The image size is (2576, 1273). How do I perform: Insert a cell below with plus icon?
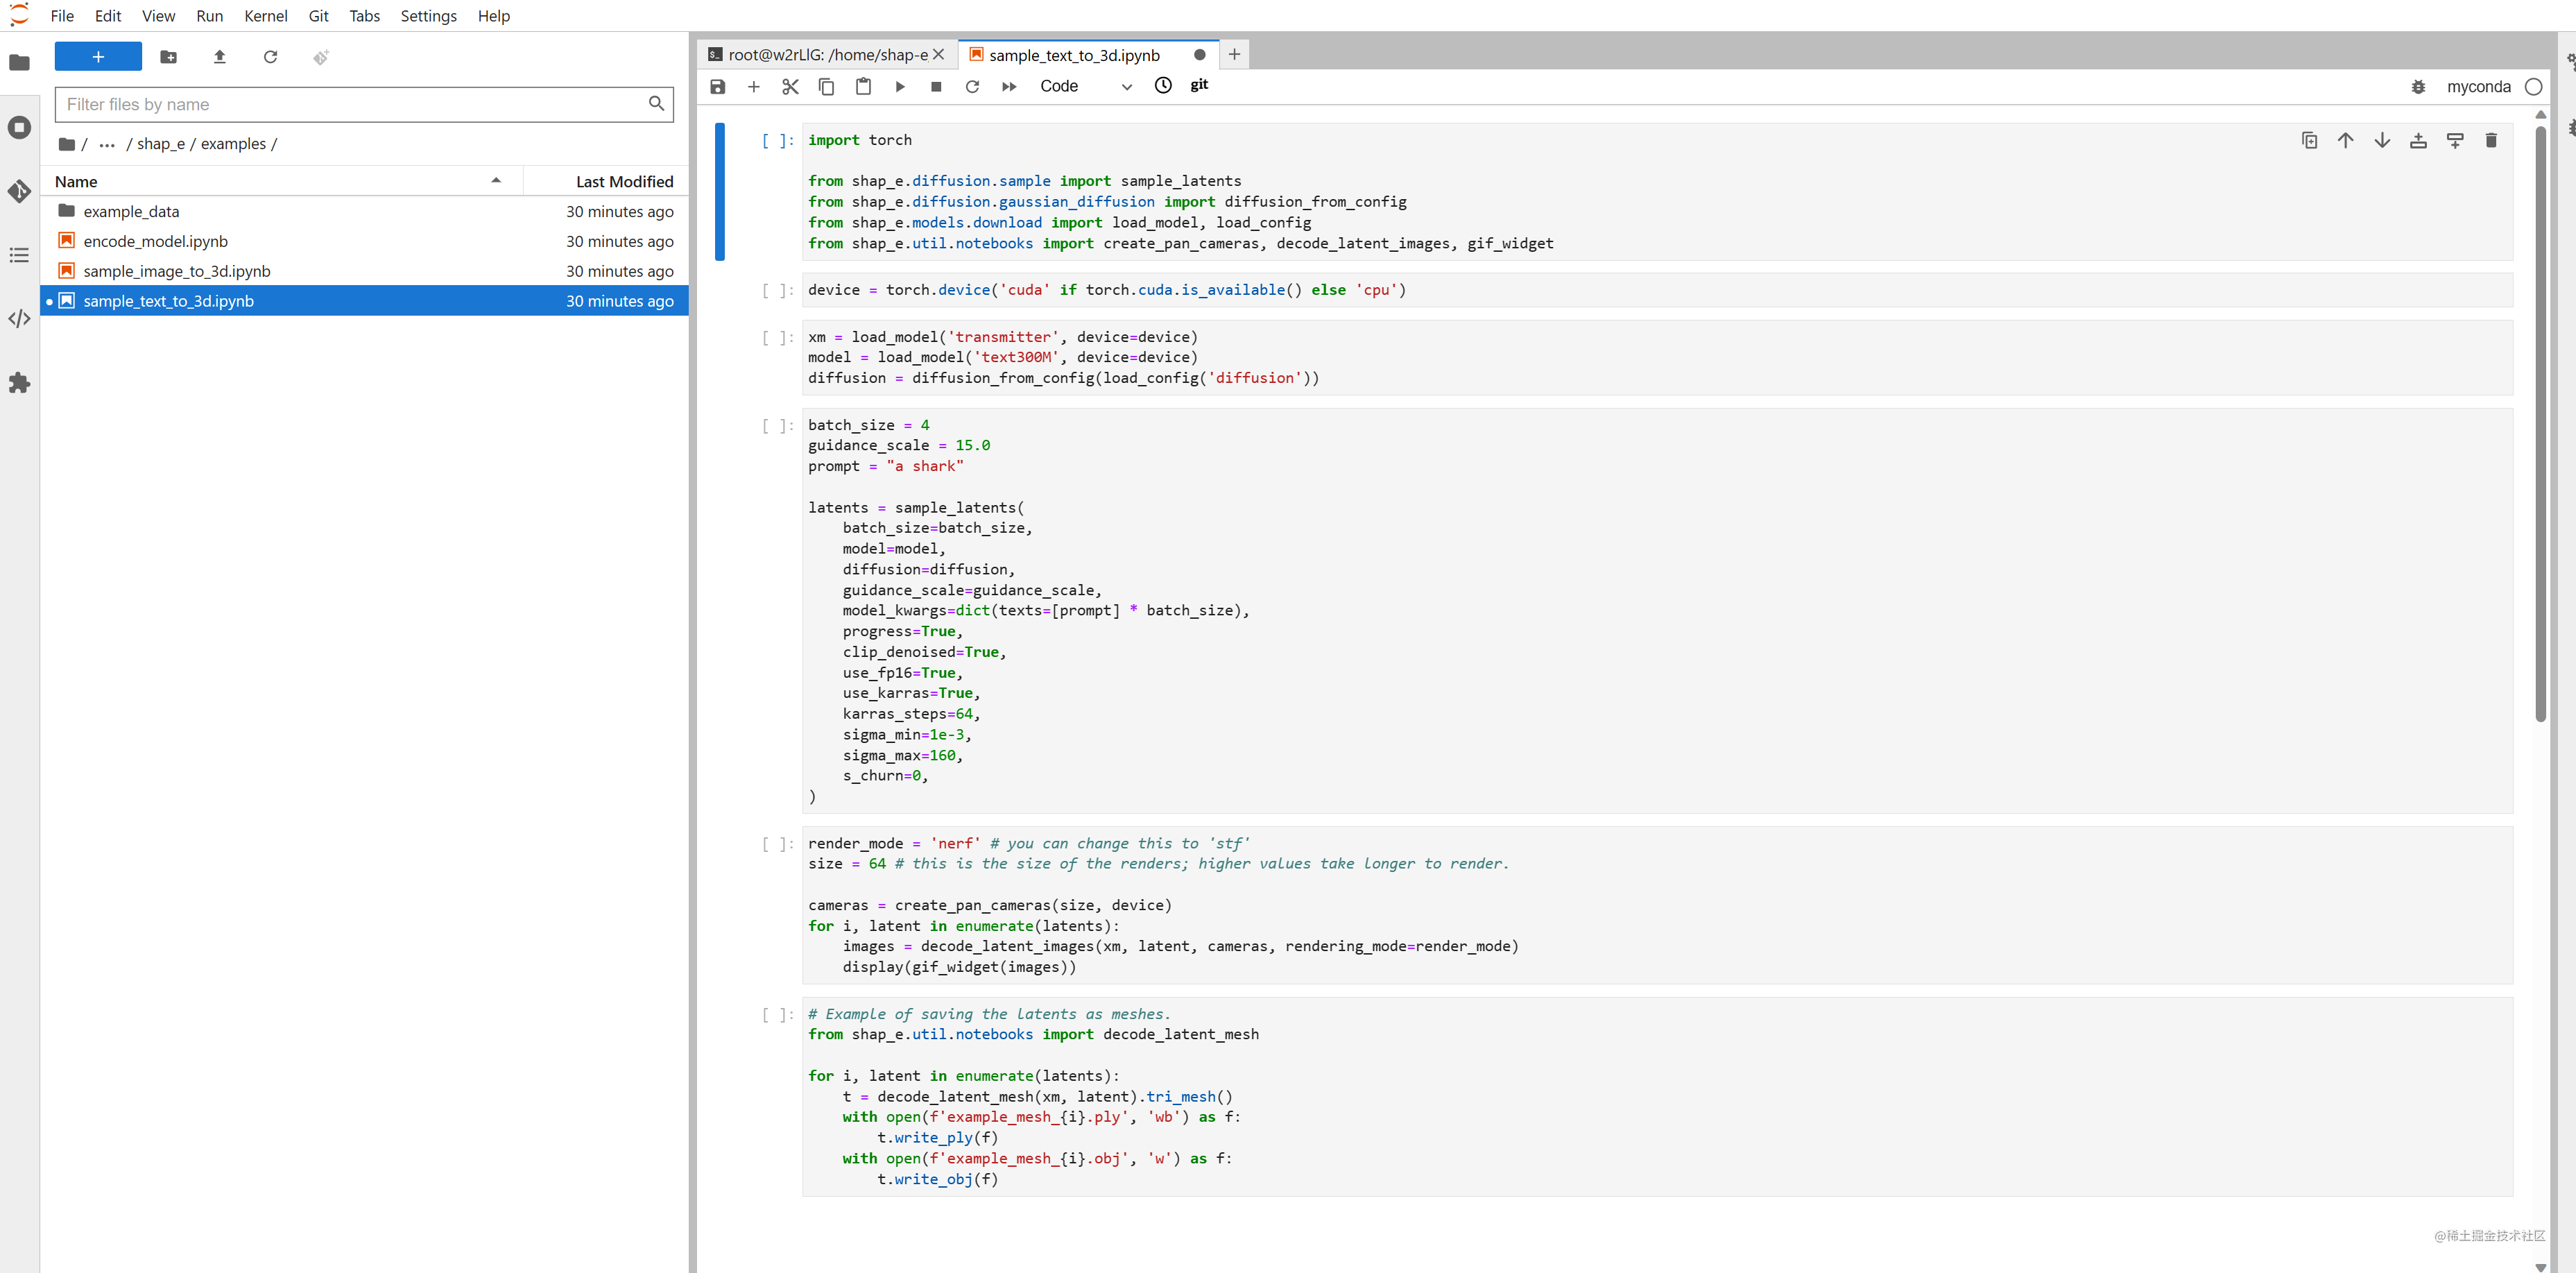click(x=754, y=87)
